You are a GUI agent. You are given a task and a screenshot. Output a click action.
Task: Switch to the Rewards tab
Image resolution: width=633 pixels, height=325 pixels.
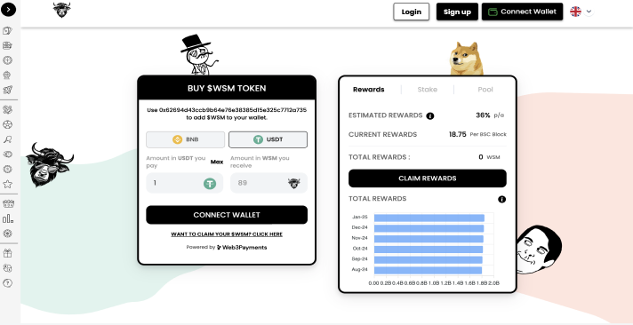(369, 90)
